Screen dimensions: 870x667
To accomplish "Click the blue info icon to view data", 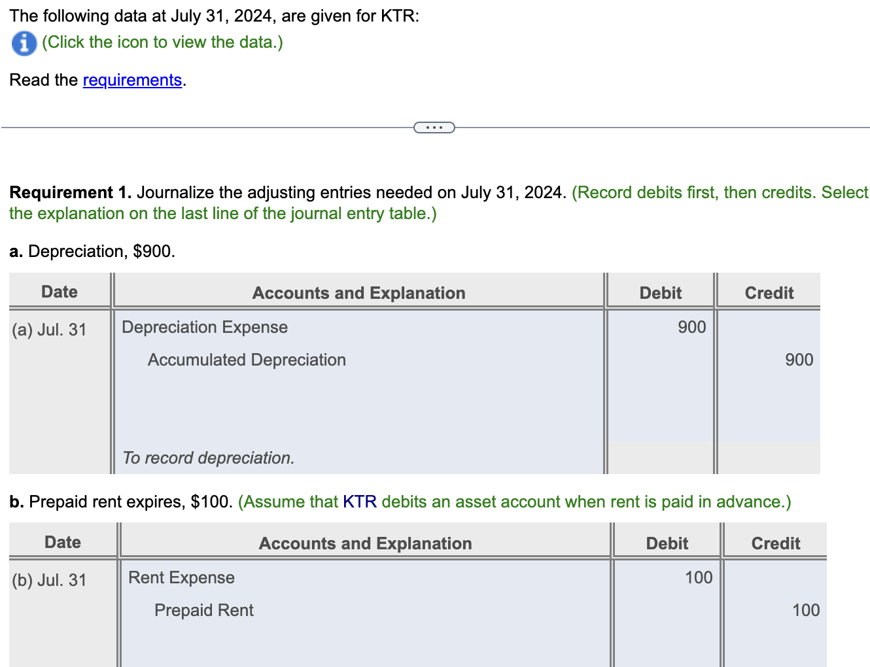I will (24, 43).
